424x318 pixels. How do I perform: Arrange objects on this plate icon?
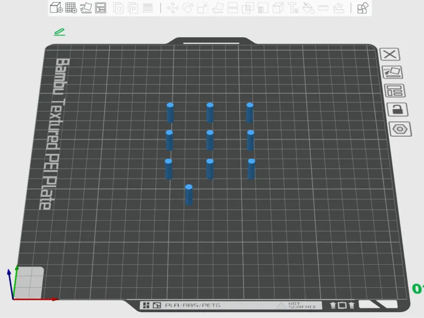[x=395, y=91]
